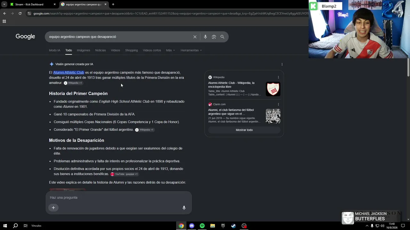The image size is (410, 230).
Task: Open a new browser tab
Action: (x=113, y=4)
